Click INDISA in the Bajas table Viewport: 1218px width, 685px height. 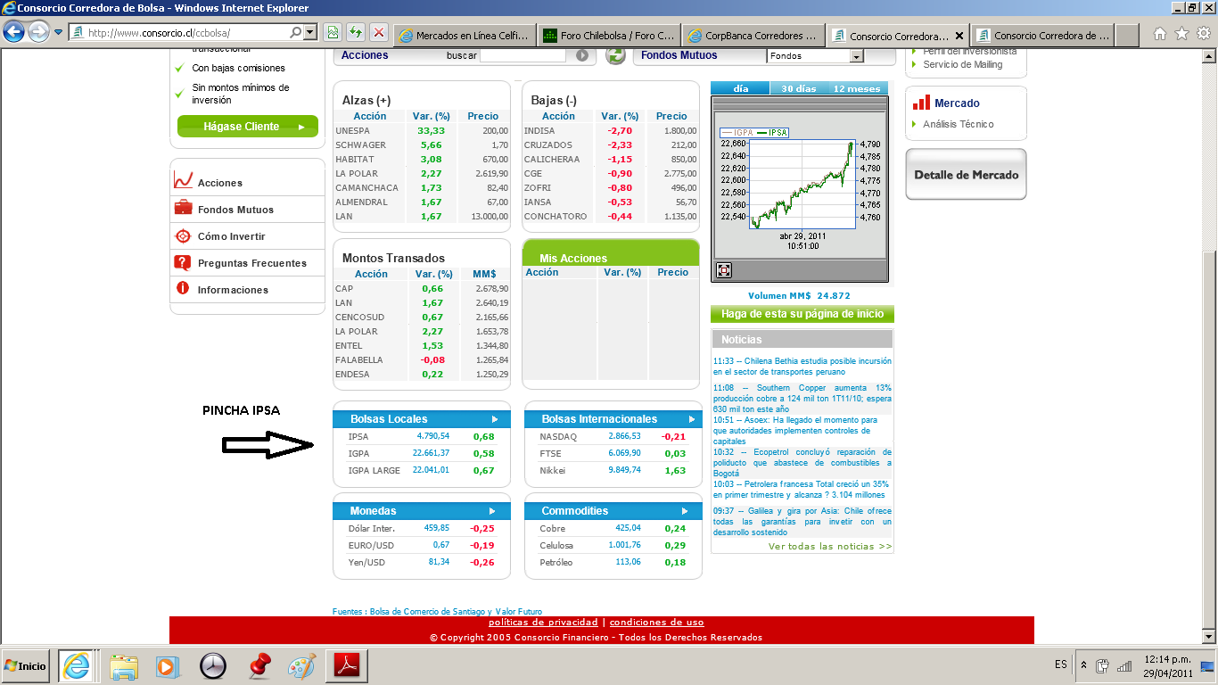pos(539,130)
